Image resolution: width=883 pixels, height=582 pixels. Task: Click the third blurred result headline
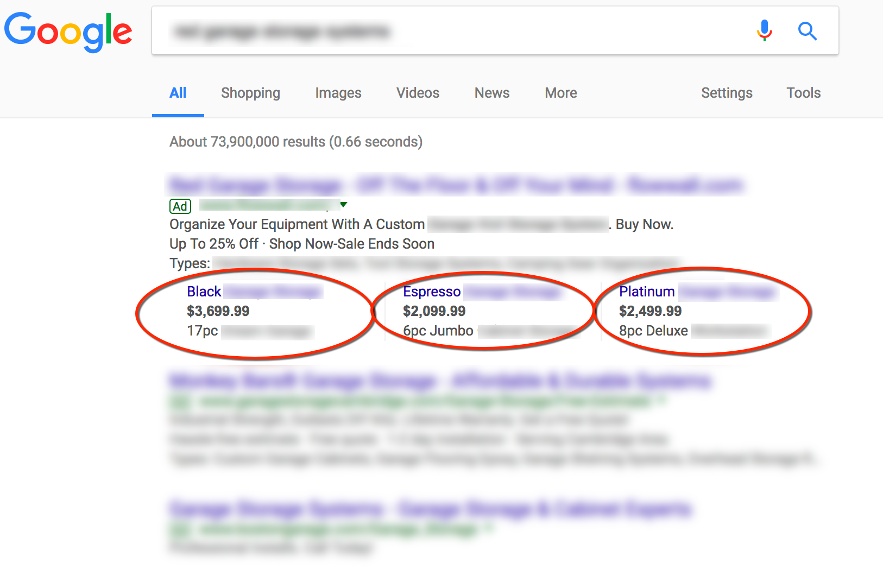tap(430, 509)
